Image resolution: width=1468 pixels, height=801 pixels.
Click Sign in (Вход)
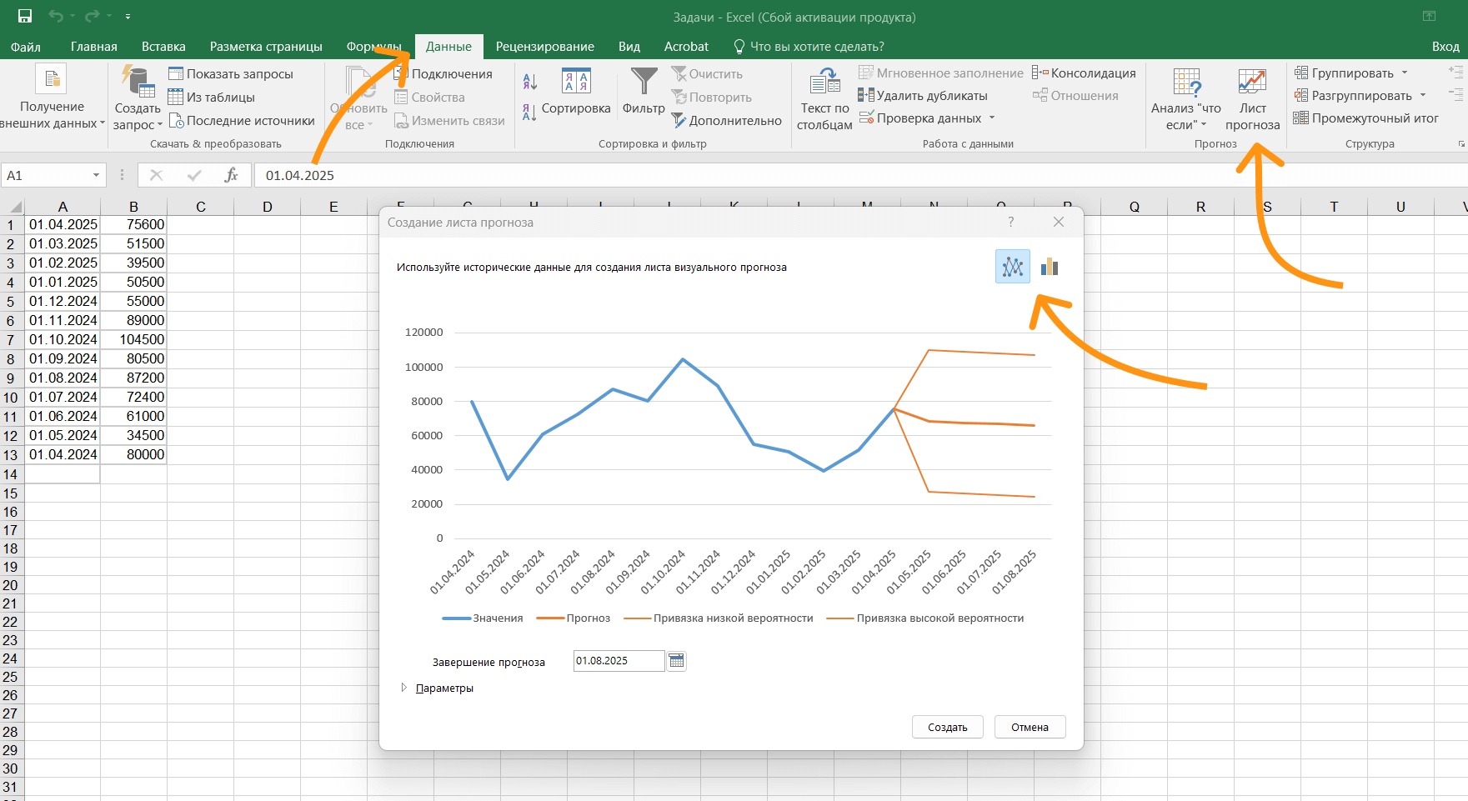pos(1445,47)
